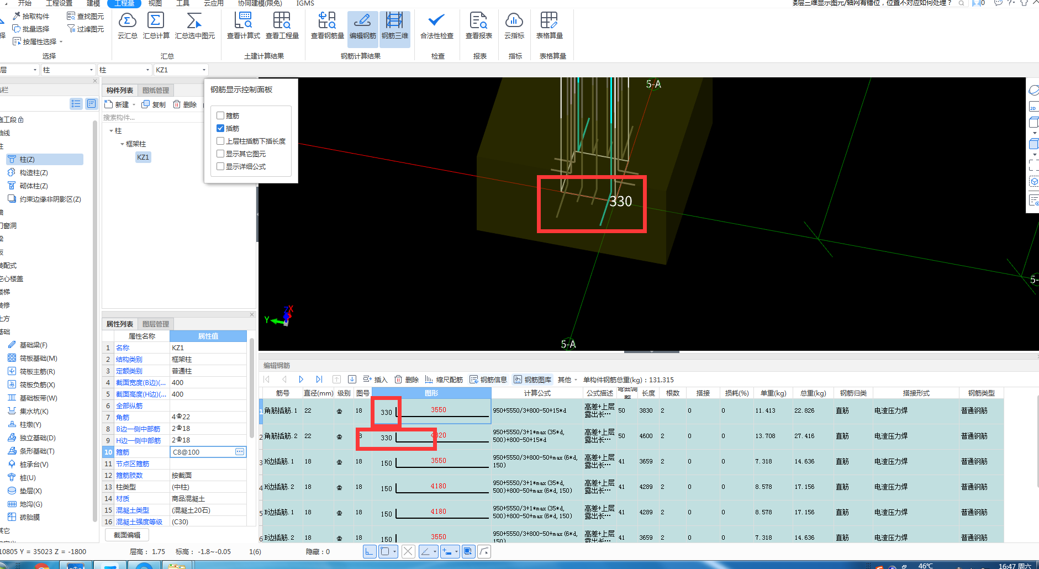Switch navigation tree to list view icon
The image size is (1039, 569).
pyautogui.click(x=76, y=103)
